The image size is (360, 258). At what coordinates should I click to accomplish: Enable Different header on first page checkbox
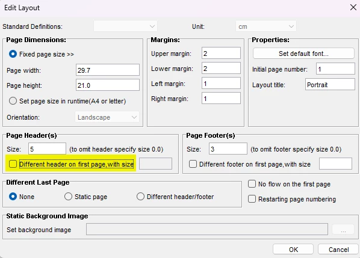(x=13, y=164)
